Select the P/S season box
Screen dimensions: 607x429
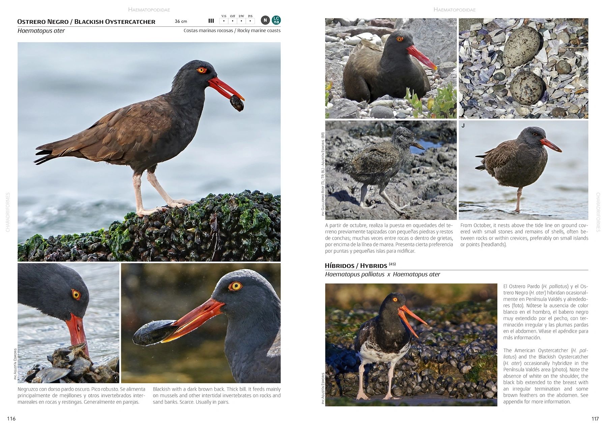(250, 21)
